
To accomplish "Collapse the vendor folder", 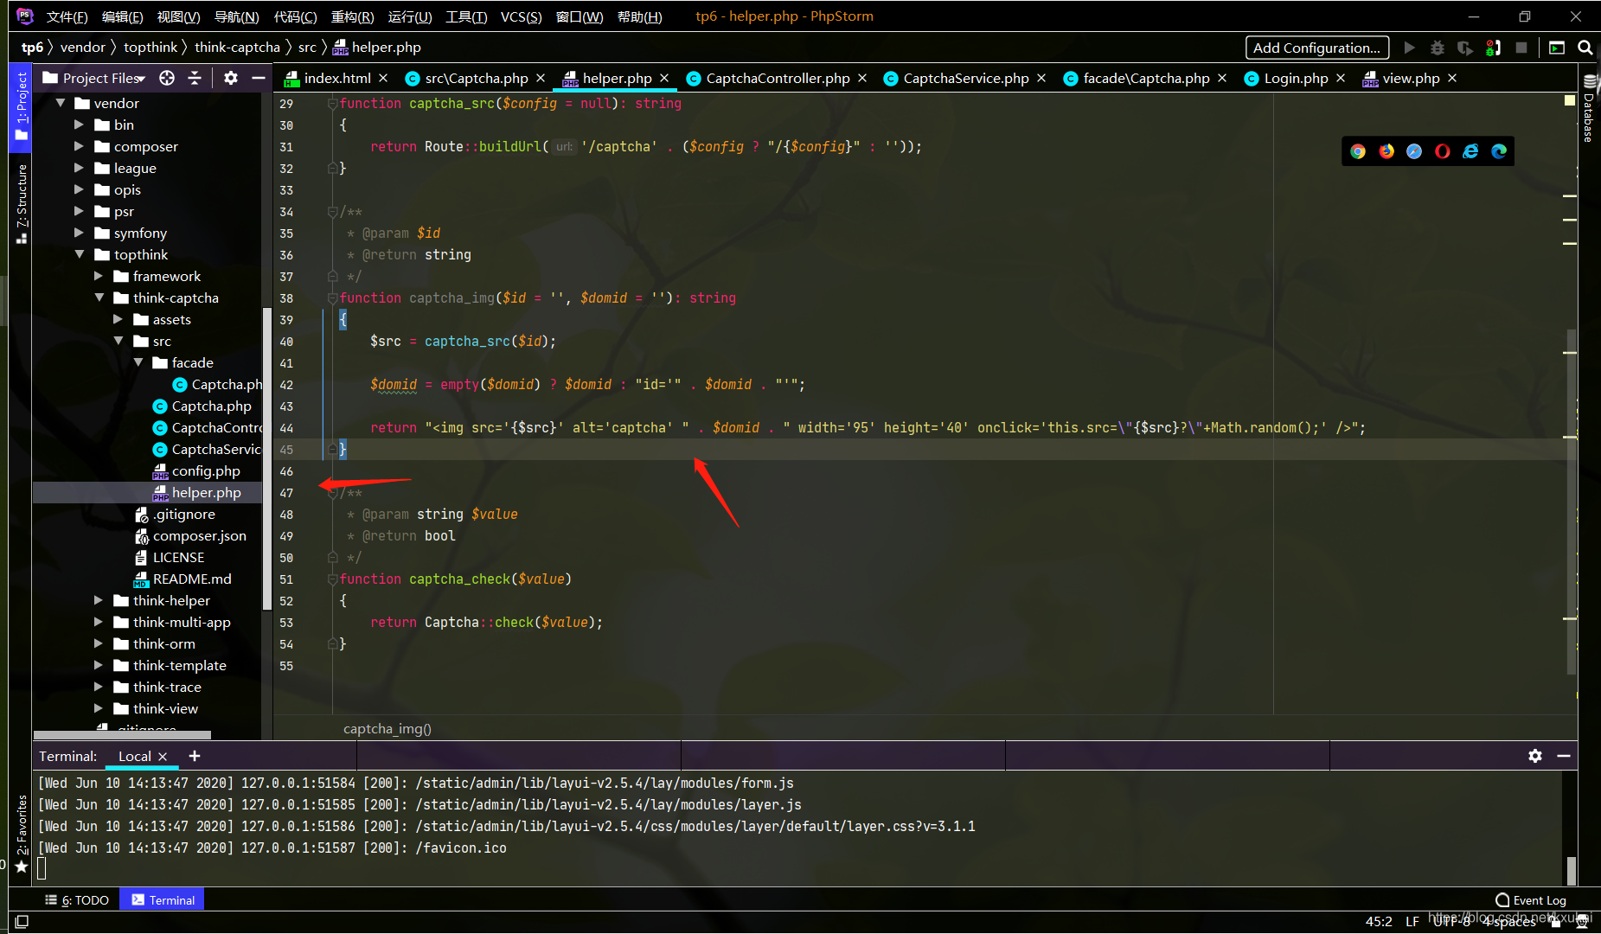I will point(61,103).
